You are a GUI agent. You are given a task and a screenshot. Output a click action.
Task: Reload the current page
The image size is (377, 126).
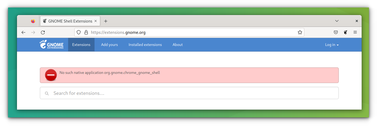[x=43, y=33]
